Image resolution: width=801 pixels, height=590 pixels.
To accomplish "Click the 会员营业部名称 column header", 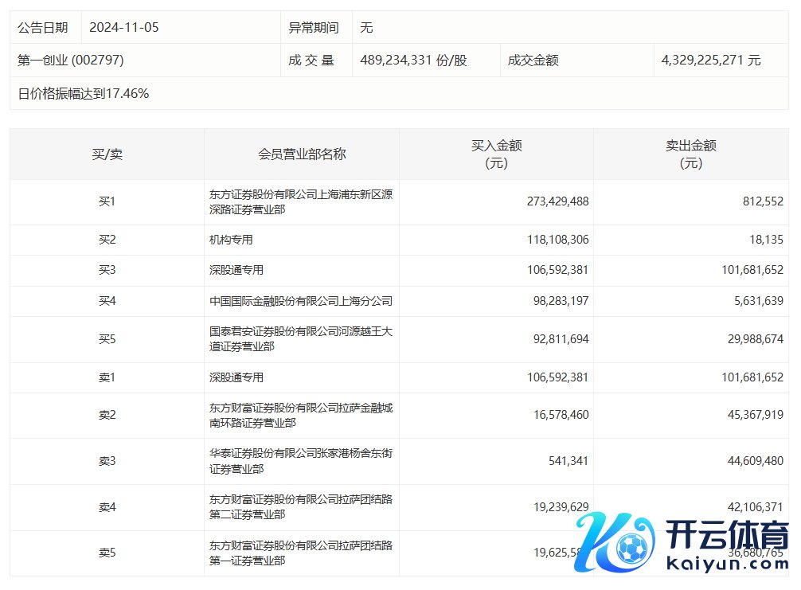I will pyautogui.click(x=302, y=154).
